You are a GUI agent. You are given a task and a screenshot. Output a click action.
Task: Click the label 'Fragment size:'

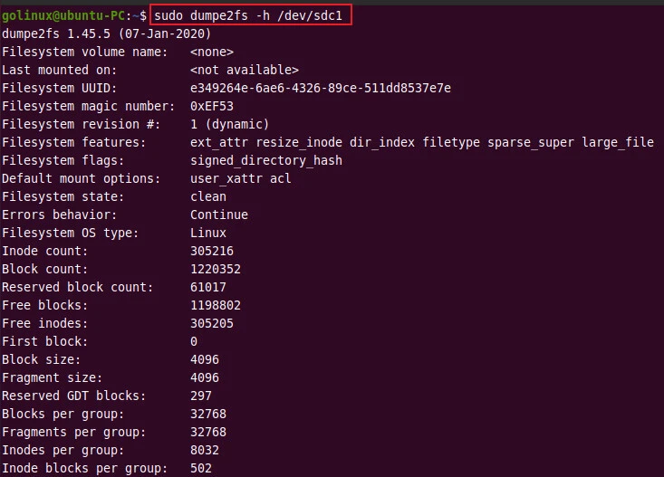(52, 378)
